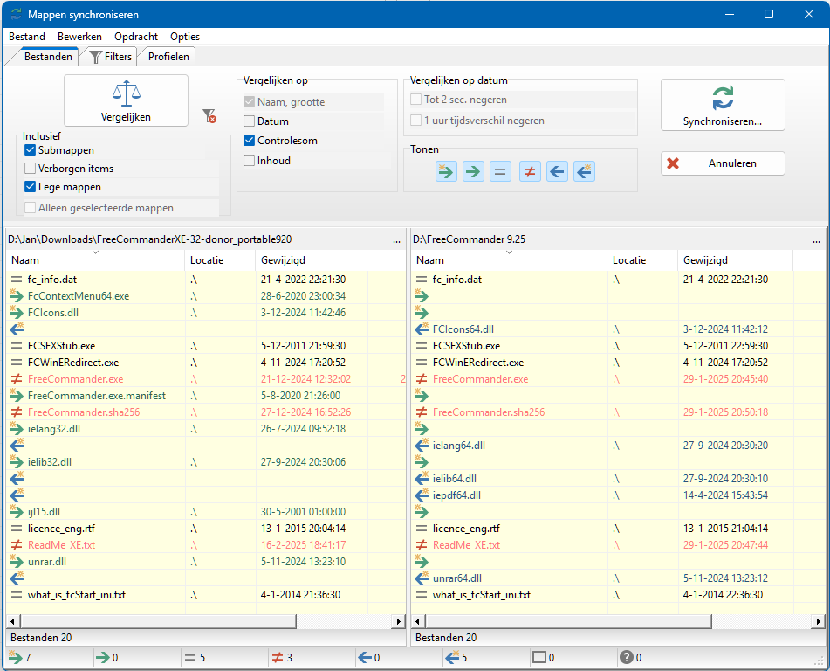Uncheck the Lege mappen checkbox

pos(31,187)
